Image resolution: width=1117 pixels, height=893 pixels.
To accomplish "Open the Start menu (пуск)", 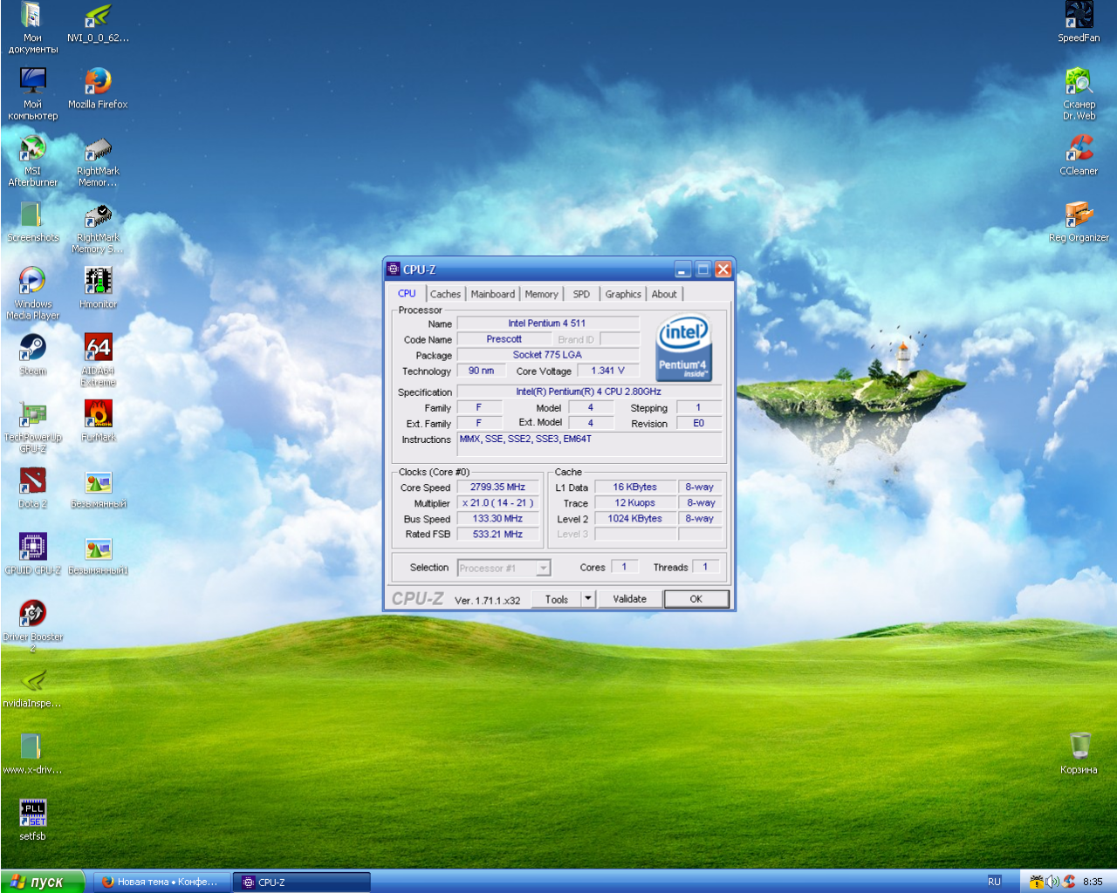I will coord(43,882).
